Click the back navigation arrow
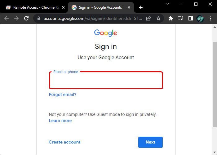The image size is (217, 155). coord(7,19)
